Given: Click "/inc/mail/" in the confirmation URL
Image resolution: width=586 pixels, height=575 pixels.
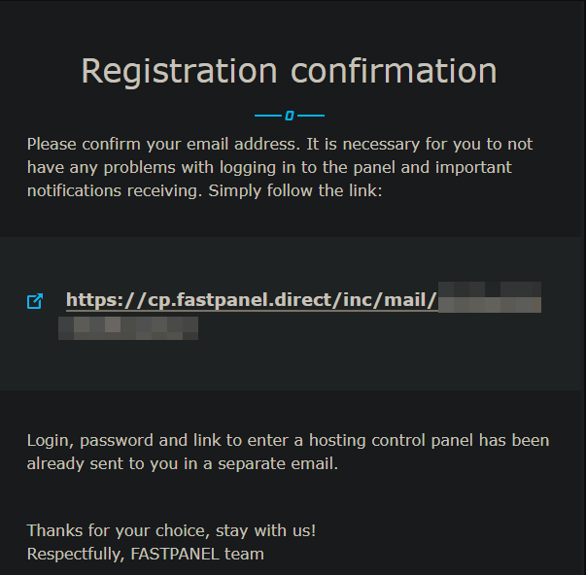Looking at the screenshot, I should click(x=388, y=300).
